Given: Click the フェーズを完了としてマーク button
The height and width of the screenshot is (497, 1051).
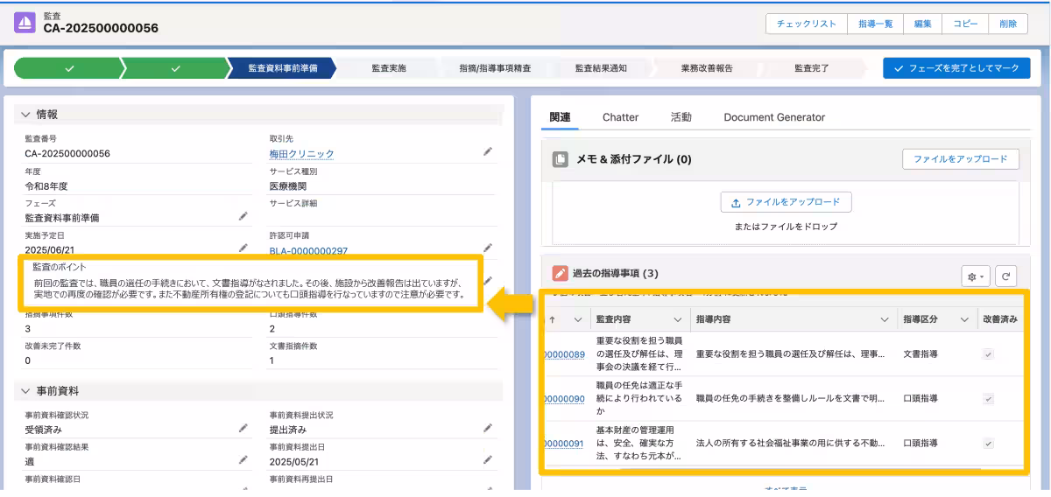Looking at the screenshot, I should point(956,68).
